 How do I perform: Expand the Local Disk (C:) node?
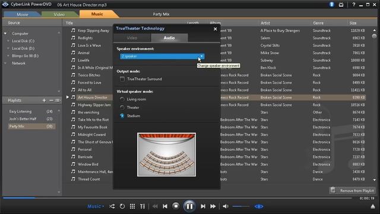(8, 41)
